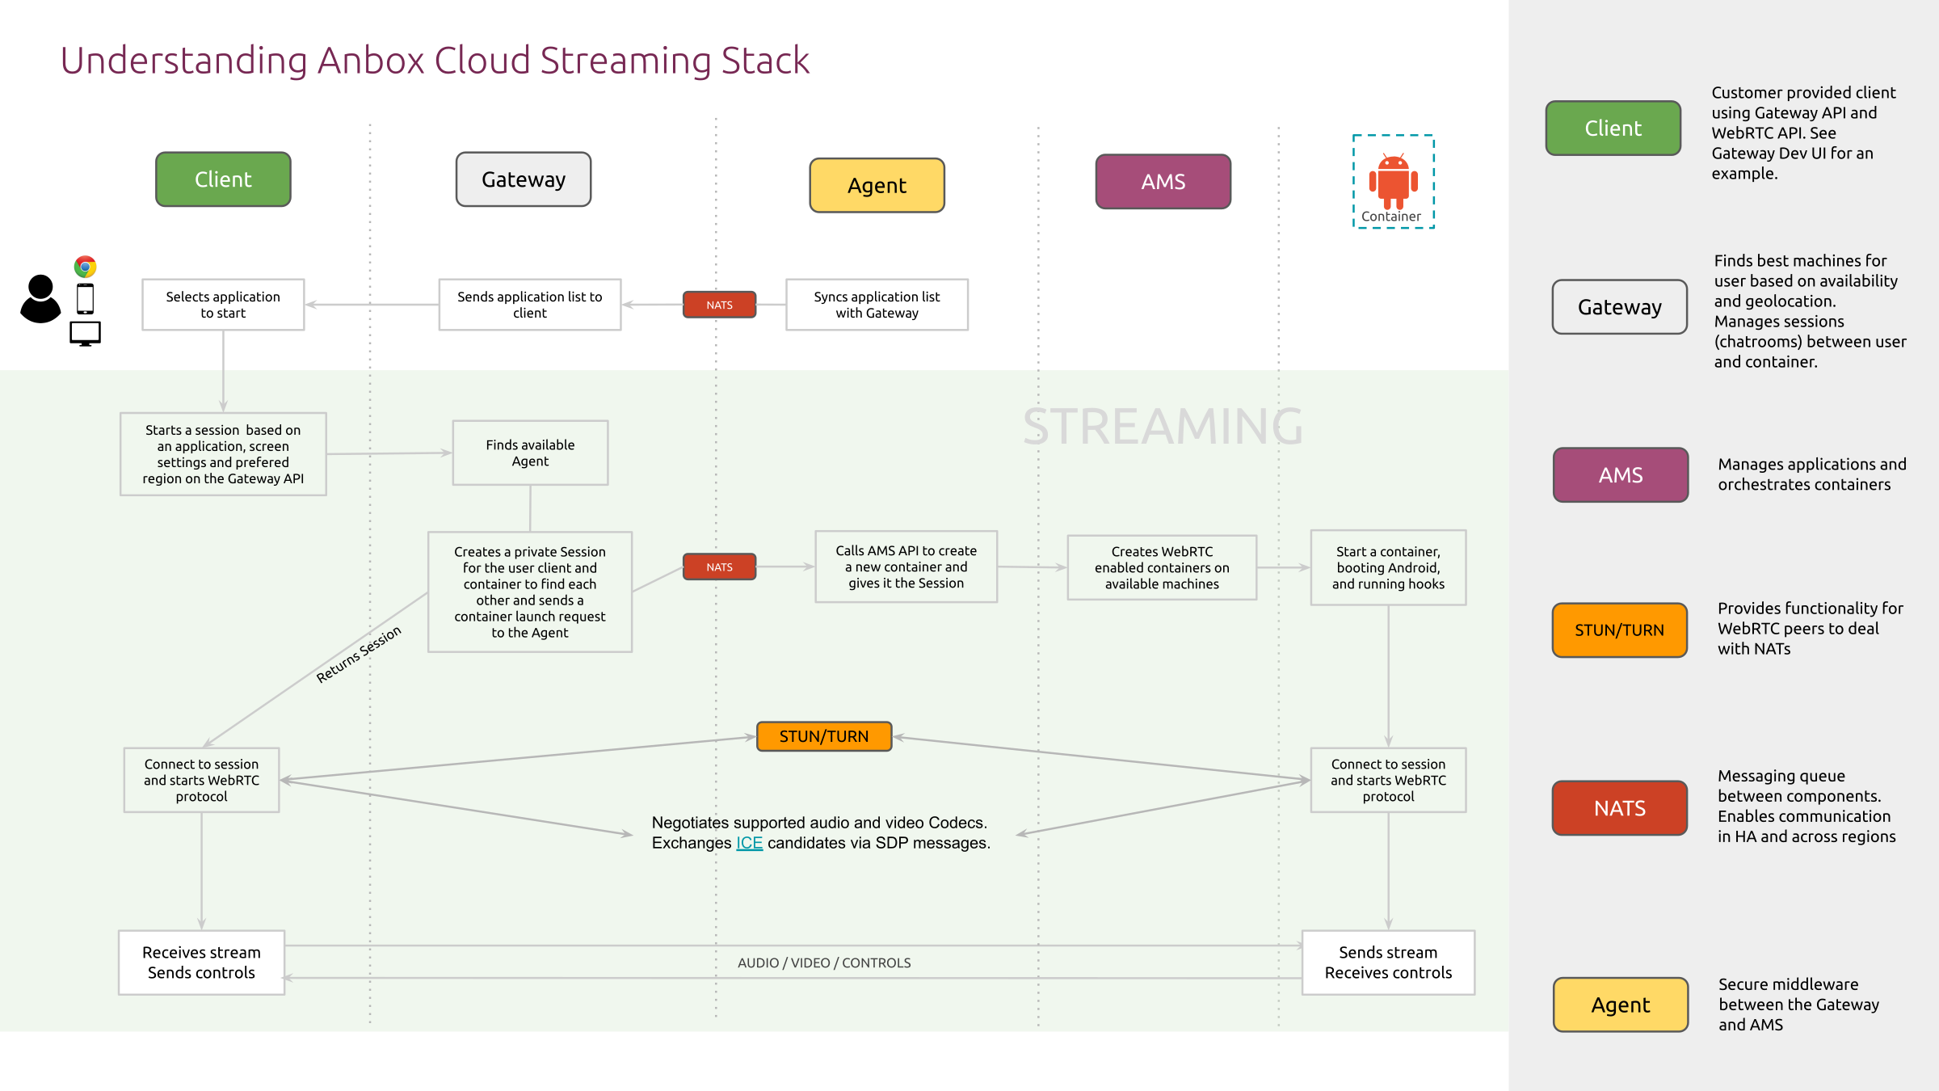Select the legend NATS box
This screenshot has height=1091, width=1939.
pos(1620,808)
